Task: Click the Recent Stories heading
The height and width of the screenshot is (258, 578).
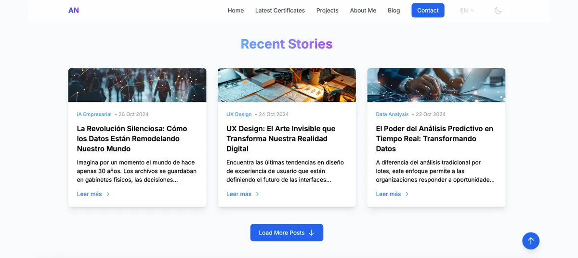Action: 287,44
